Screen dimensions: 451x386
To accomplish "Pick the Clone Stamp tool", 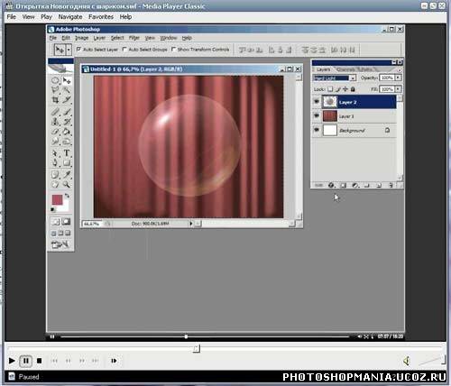I will [55, 122].
